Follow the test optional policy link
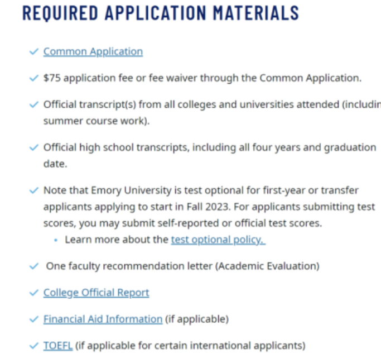The image size is (381, 363). 218,240
